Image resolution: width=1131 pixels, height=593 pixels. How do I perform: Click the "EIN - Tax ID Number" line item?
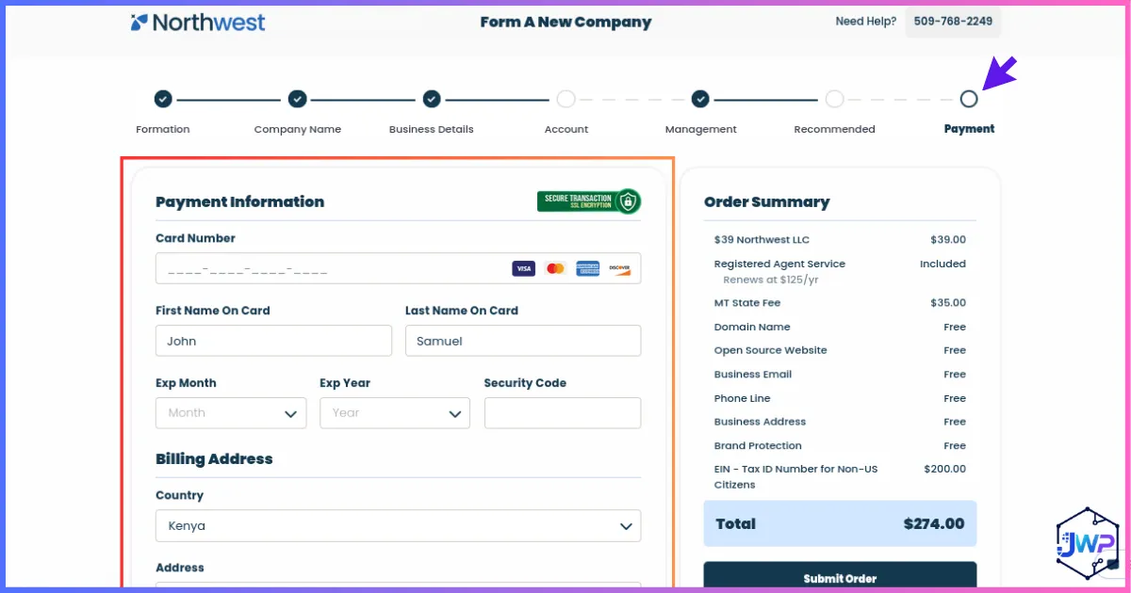tap(795, 476)
